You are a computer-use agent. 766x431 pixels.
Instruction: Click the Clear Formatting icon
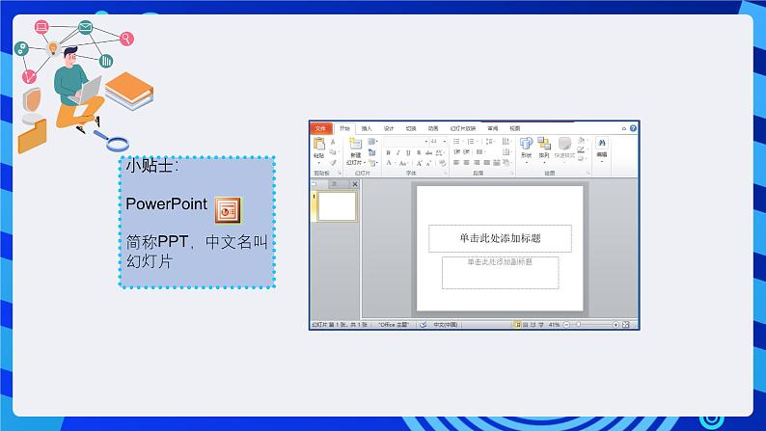(x=442, y=163)
